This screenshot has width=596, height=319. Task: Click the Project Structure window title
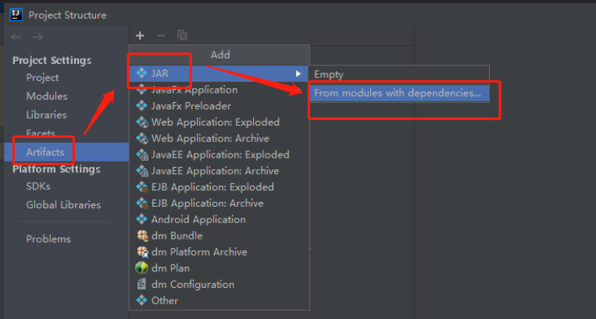pyautogui.click(x=68, y=15)
